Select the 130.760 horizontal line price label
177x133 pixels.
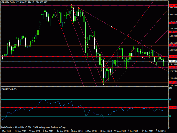coord(173,67)
